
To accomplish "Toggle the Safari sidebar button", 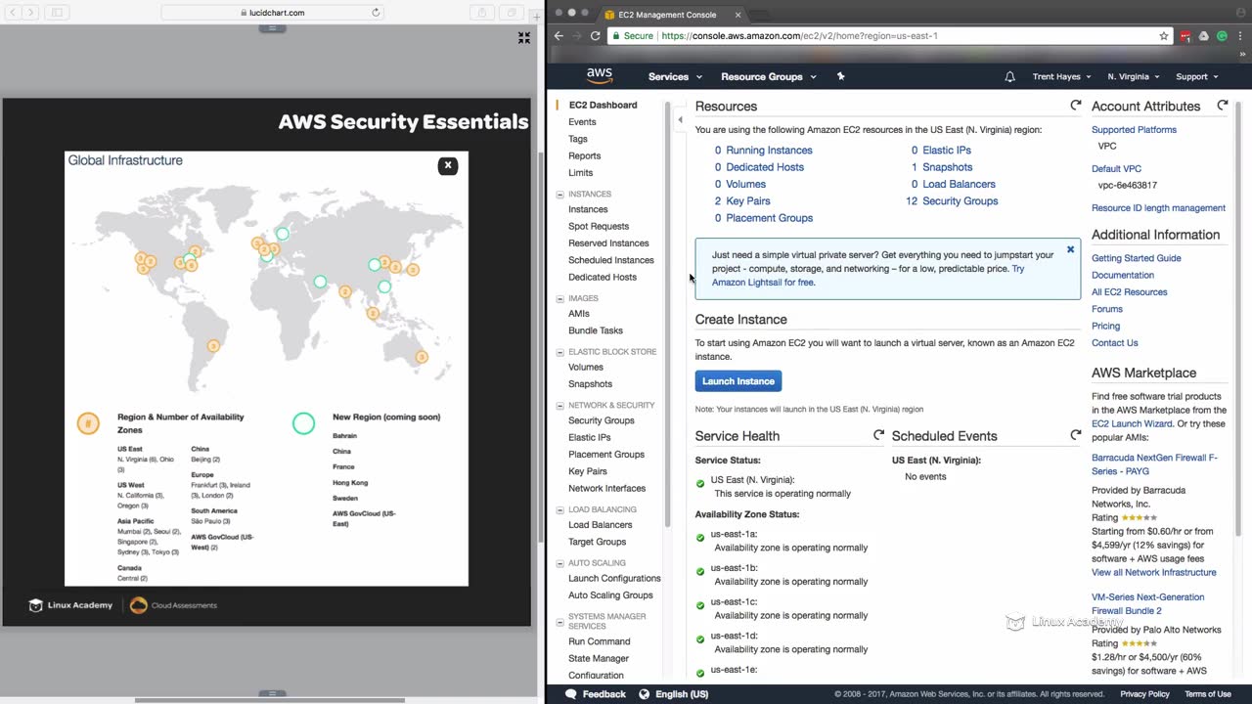I will coord(56,13).
